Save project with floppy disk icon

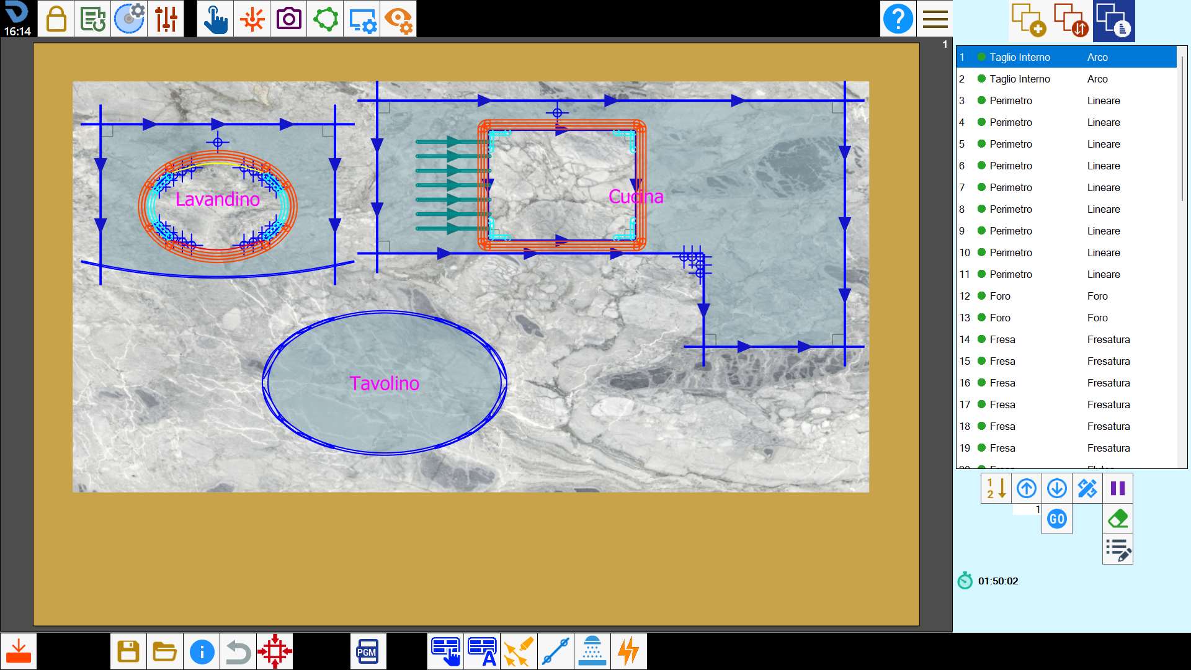[128, 651]
